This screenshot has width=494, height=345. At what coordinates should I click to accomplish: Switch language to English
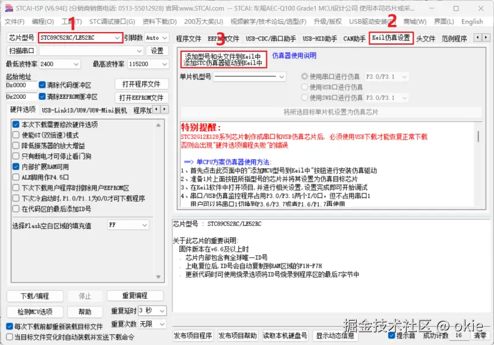coord(471,21)
